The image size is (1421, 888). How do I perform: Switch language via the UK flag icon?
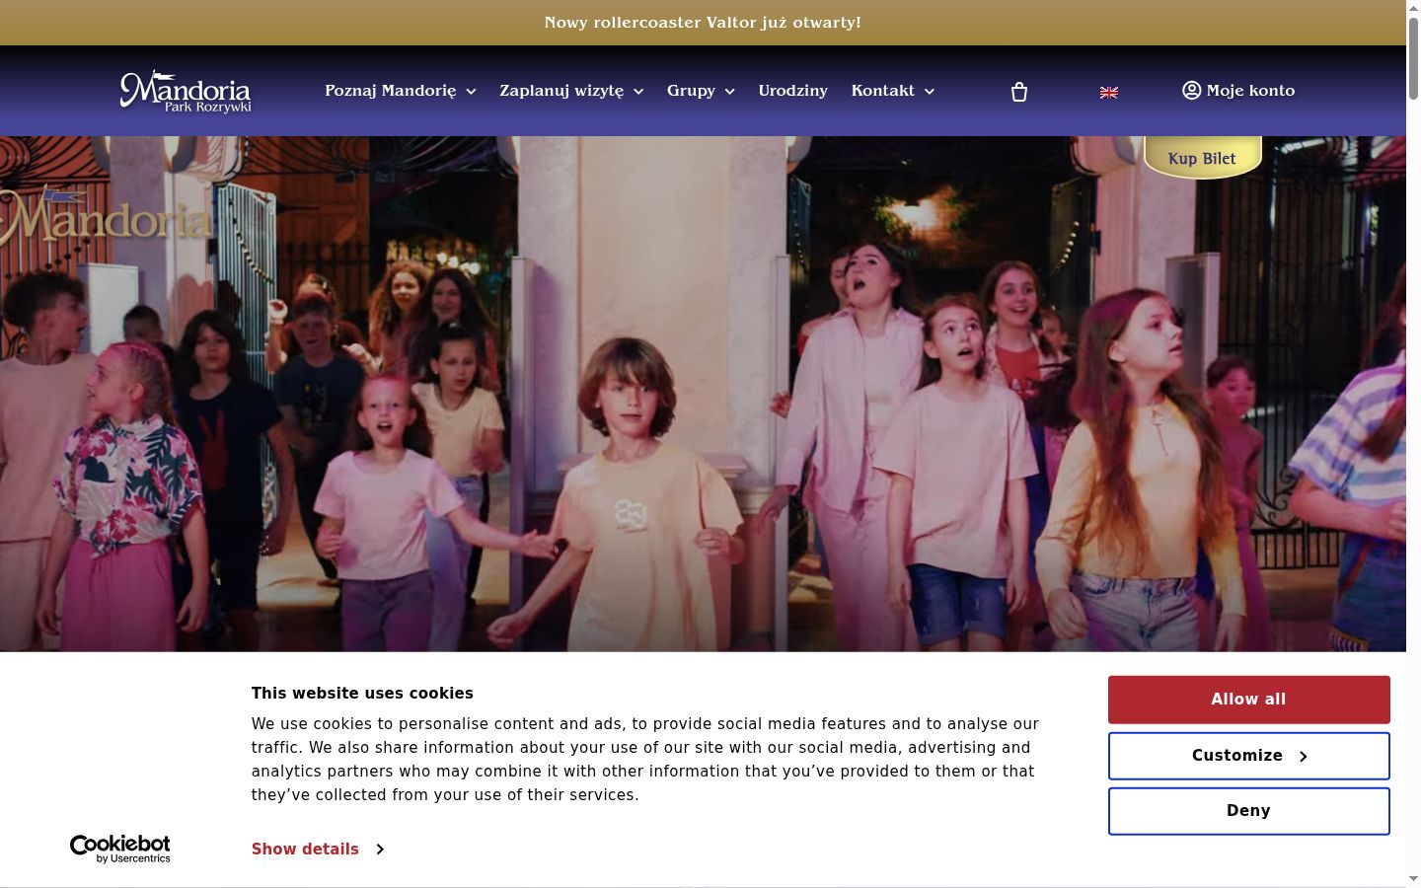tap(1109, 92)
